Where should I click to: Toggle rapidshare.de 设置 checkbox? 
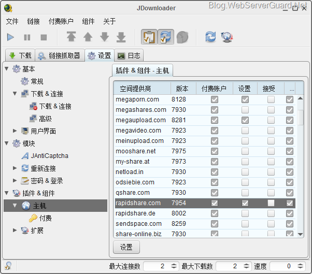pyautogui.click(x=245, y=213)
